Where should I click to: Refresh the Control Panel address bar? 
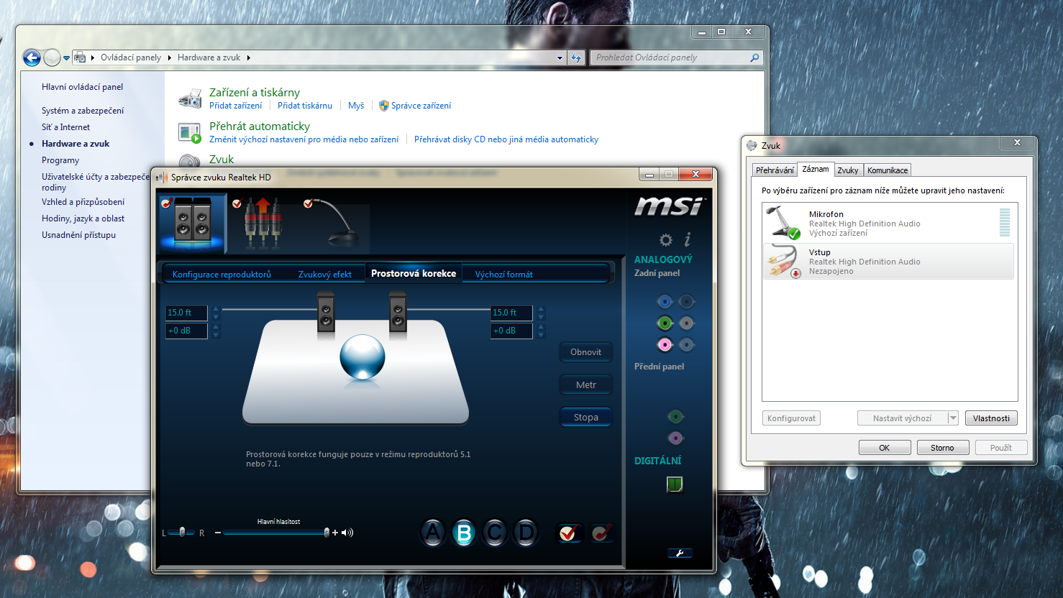(576, 57)
